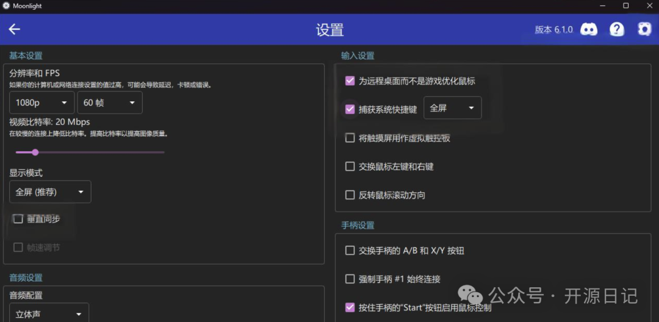Click the back arrow icon
Image resolution: width=659 pixels, height=322 pixels.
(x=15, y=29)
